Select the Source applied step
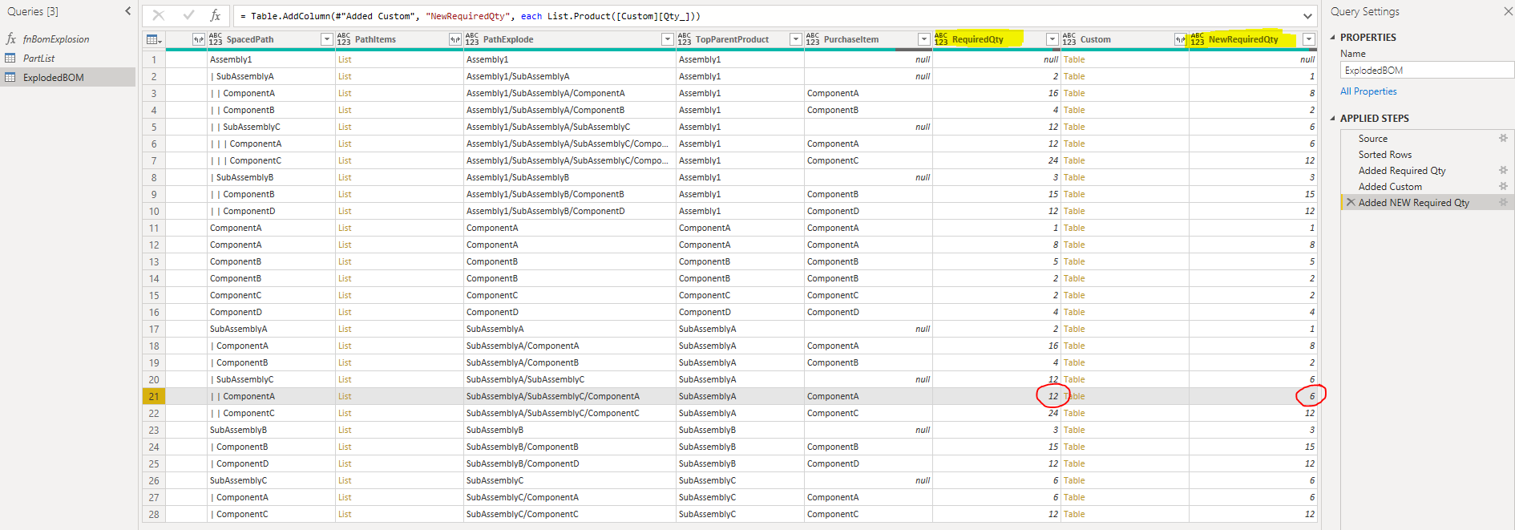1515x530 pixels. [1373, 138]
